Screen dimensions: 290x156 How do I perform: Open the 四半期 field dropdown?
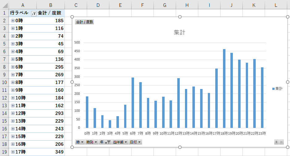click(x=120, y=142)
